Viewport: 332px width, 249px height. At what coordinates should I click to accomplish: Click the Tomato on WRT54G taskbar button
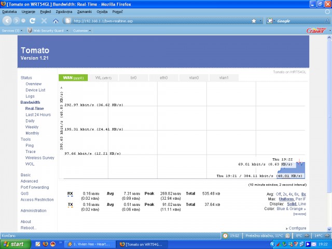(x=142, y=244)
